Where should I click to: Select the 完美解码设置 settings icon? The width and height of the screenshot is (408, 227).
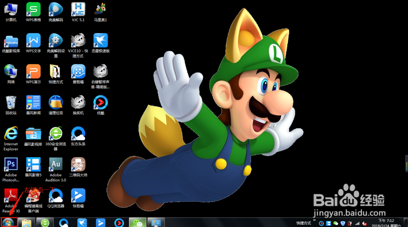(55, 46)
